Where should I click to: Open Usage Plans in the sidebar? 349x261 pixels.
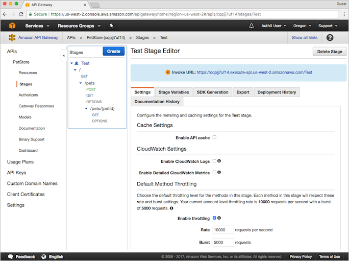coord(20,162)
